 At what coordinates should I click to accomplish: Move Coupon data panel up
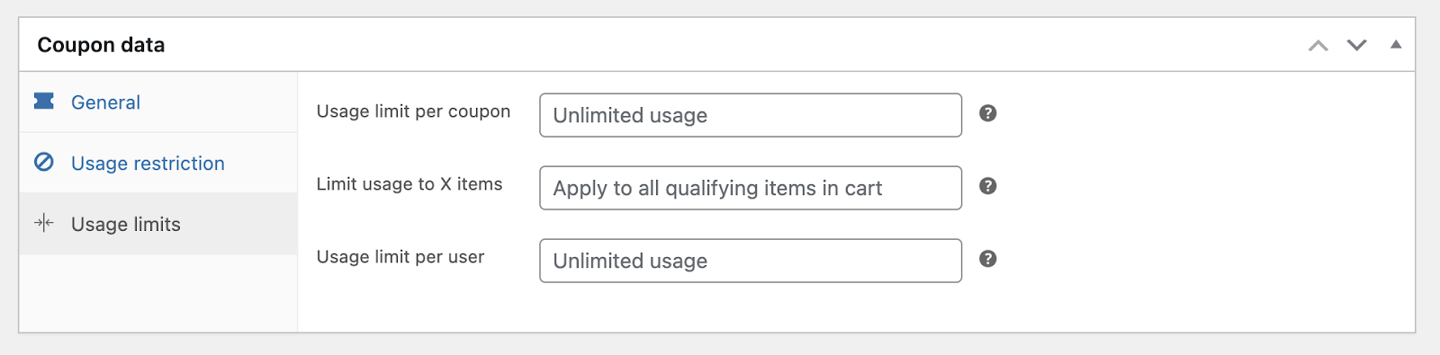pos(1318,45)
